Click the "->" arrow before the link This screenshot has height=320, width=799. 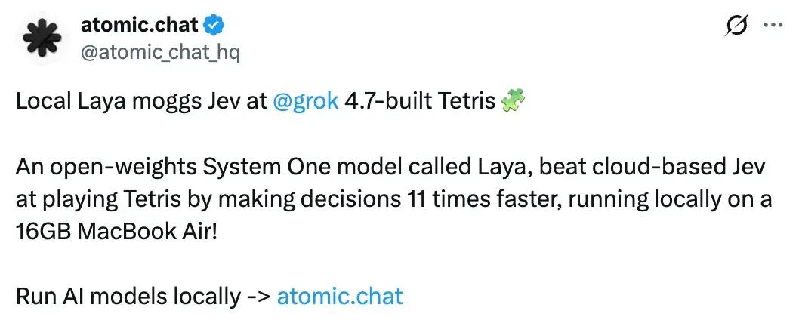258,297
